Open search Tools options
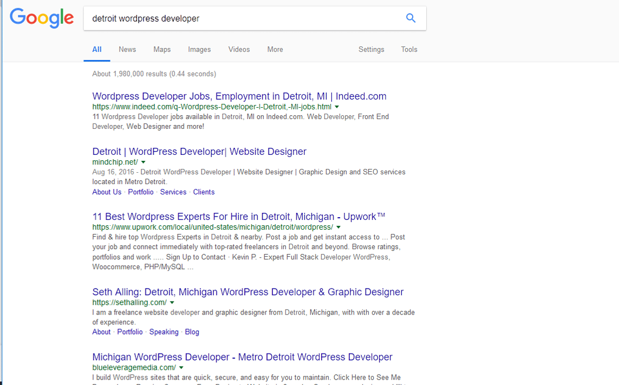 pyautogui.click(x=409, y=49)
